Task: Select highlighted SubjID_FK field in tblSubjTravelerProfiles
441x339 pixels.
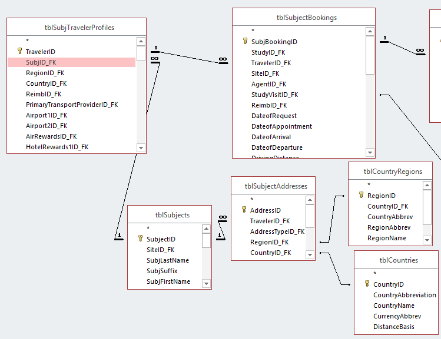Action: 72,62
